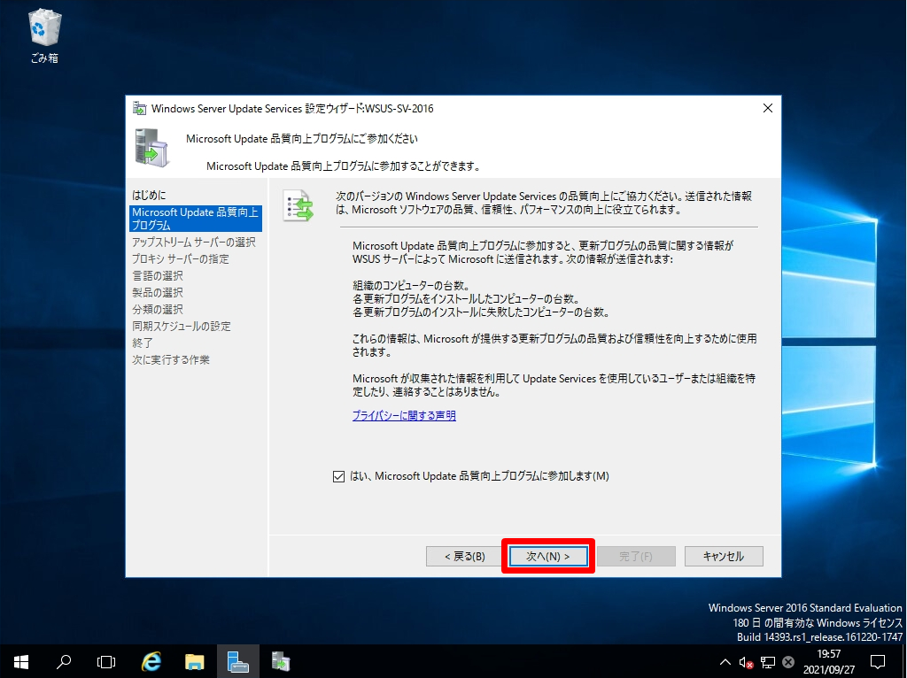Viewport: 907px width, 678px height.
Task: Click the update list icon beside description
Action: click(298, 205)
